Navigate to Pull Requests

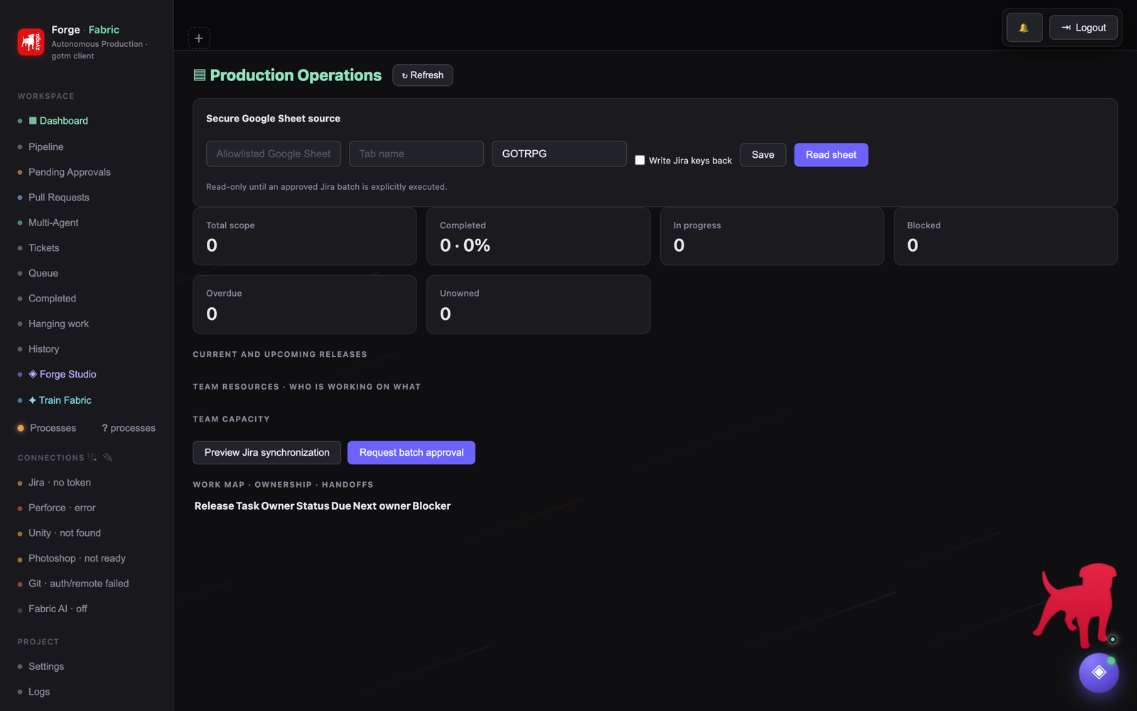(59, 197)
